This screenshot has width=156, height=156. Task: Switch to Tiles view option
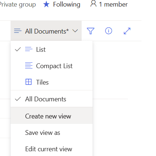52,82
